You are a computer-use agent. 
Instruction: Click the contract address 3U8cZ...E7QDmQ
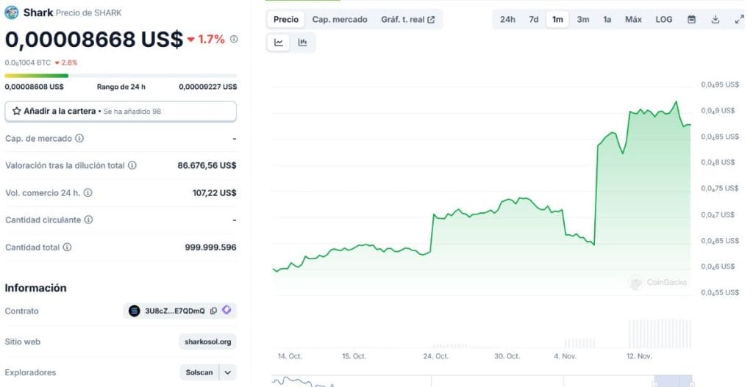tap(175, 311)
